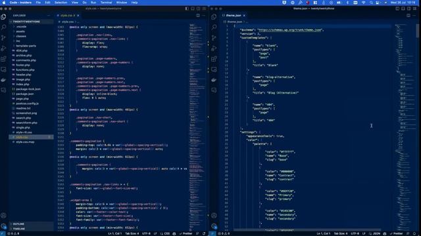The image size is (421, 236).
Task: Select the style.css editor tab
Action: pos(68,16)
